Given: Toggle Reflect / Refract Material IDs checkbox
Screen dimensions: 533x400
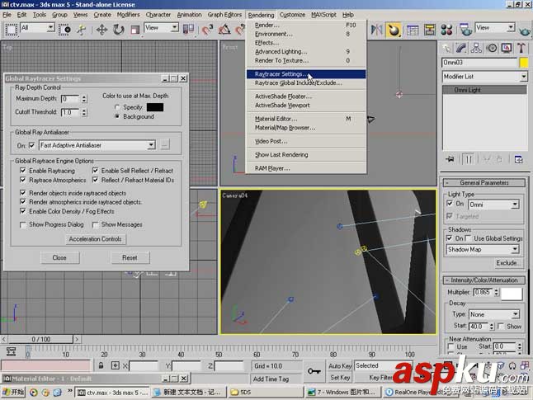Looking at the screenshot, I should coord(95,180).
